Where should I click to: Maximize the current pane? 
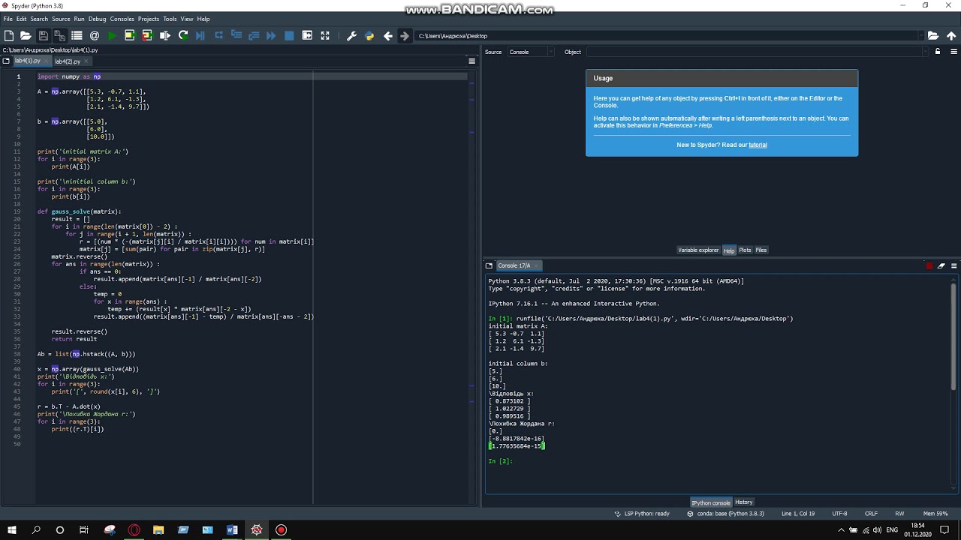point(307,35)
